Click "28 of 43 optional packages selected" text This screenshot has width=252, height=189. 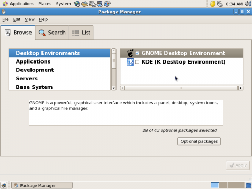click(x=180, y=130)
